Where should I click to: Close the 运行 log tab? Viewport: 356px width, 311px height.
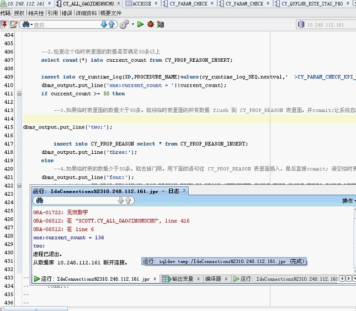point(185,191)
